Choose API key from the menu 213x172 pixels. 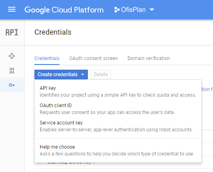118,91
